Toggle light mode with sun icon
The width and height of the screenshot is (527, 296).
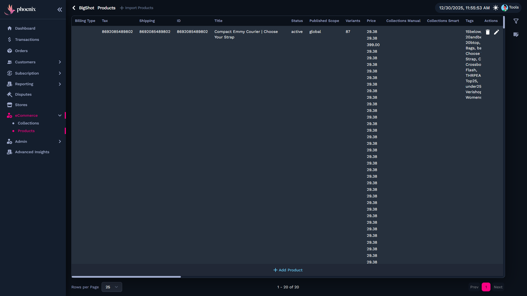tap(495, 8)
